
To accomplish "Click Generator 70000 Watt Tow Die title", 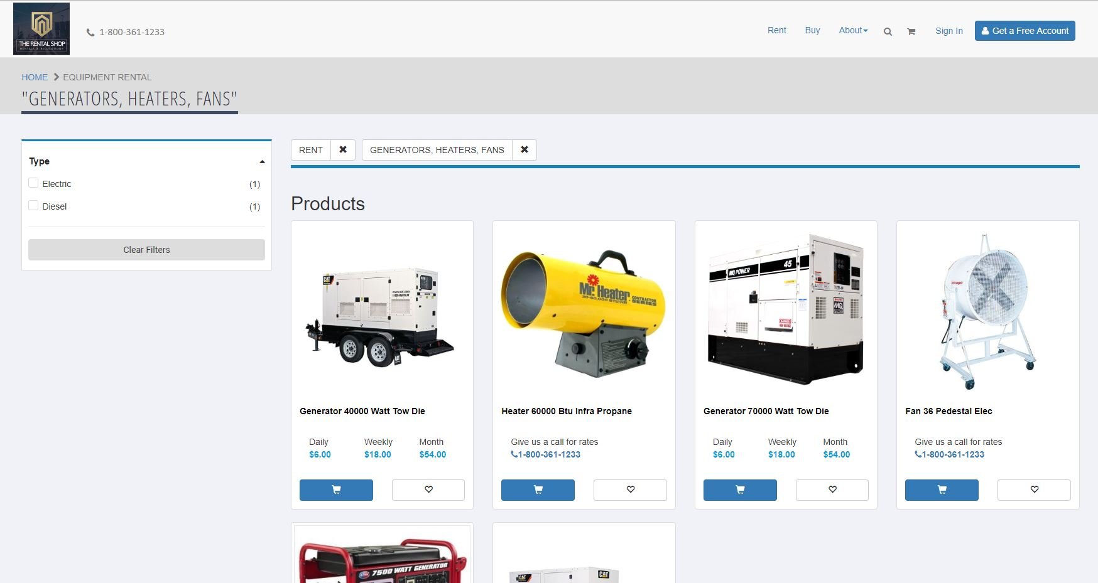I will [x=766, y=411].
